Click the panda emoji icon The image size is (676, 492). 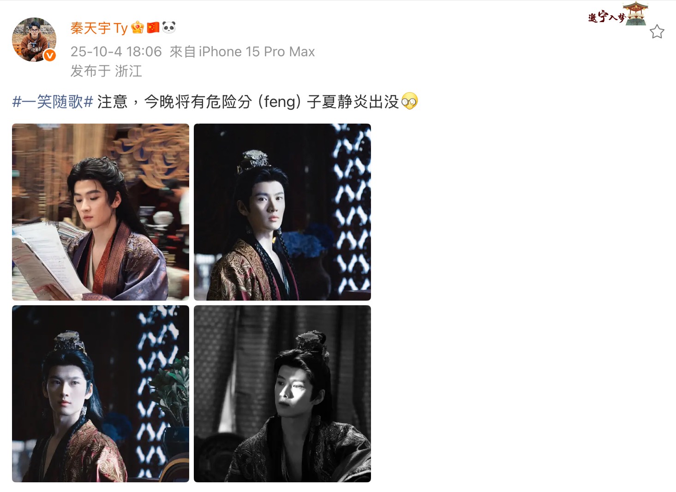click(x=169, y=28)
